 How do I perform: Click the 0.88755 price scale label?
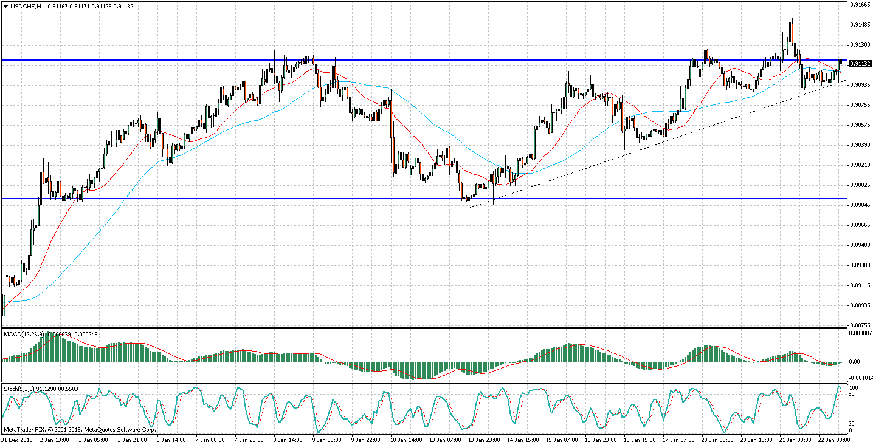coord(860,325)
